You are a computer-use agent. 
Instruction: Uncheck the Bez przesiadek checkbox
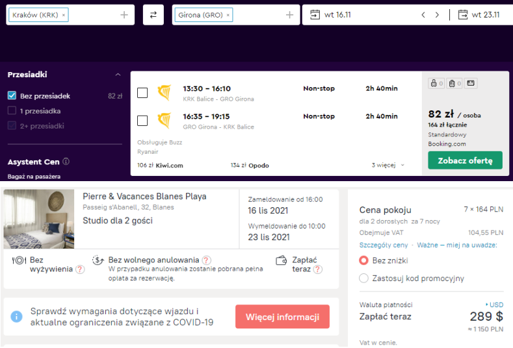pos(12,95)
